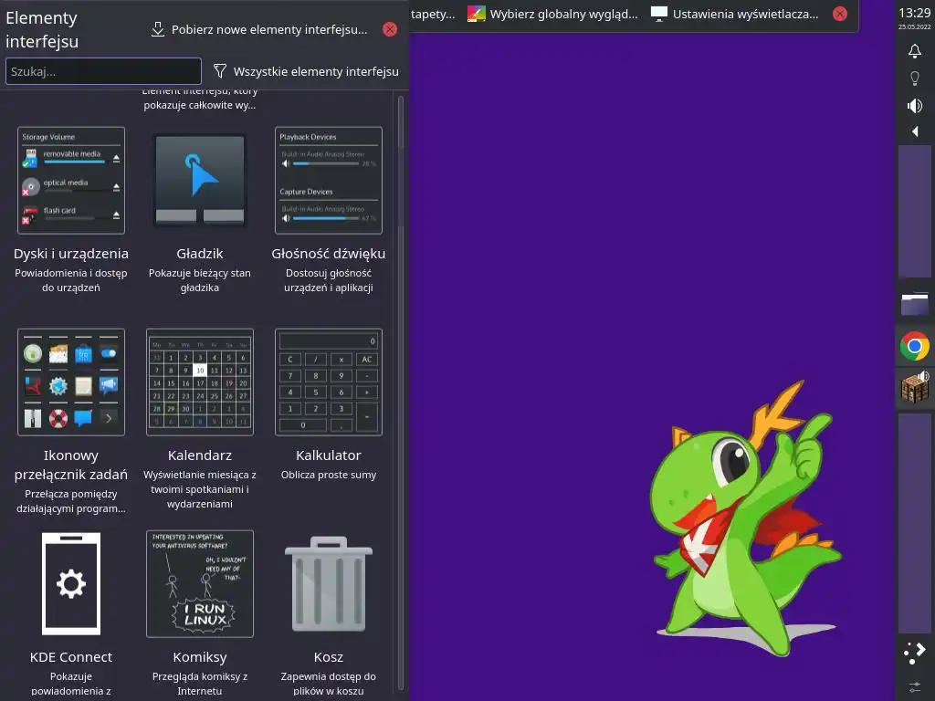Click the Pobierz nowe elementy interfejsu button
The height and width of the screenshot is (701, 935).
pyautogui.click(x=258, y=29)
